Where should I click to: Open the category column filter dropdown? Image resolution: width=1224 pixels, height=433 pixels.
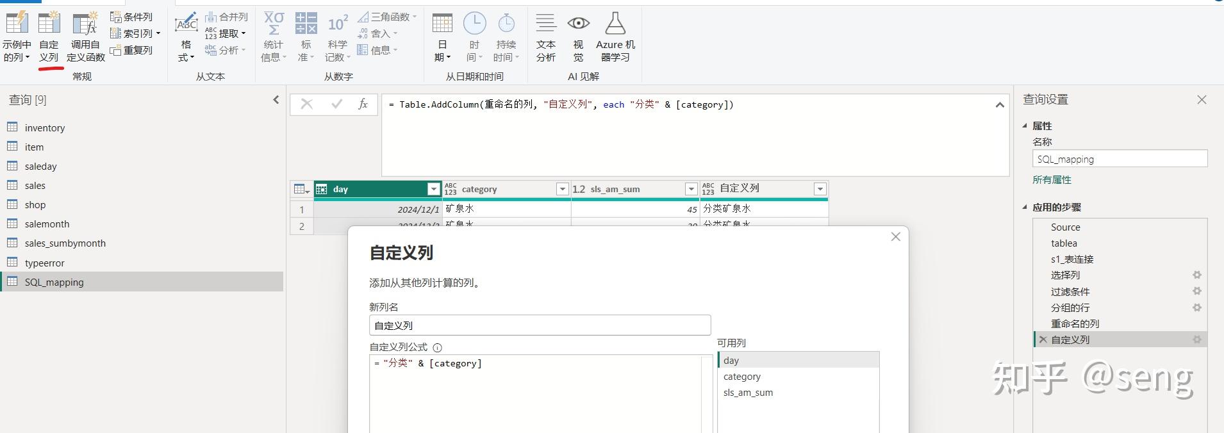[x=563, y=189]
